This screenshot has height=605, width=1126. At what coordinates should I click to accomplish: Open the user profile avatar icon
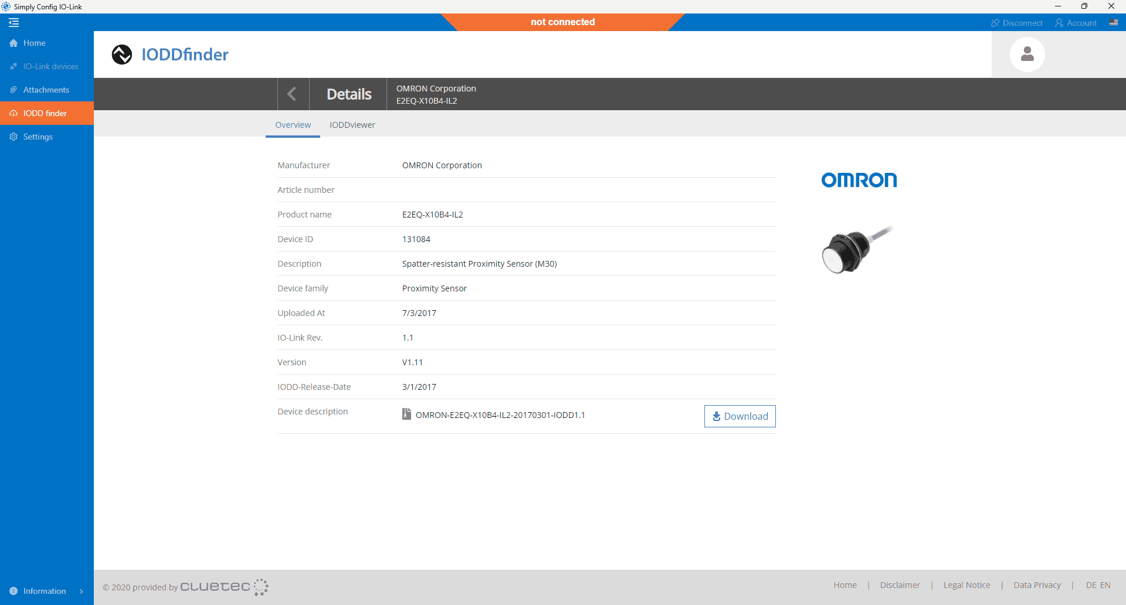coord(1027,54)
